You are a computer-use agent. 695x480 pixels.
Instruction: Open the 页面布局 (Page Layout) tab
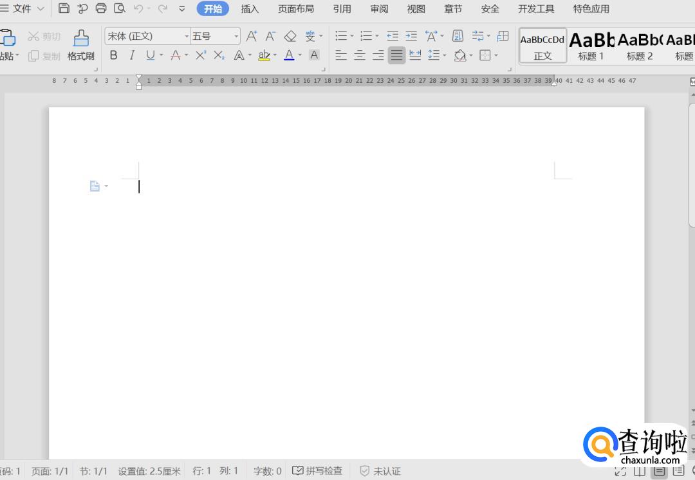click(296, 9)
